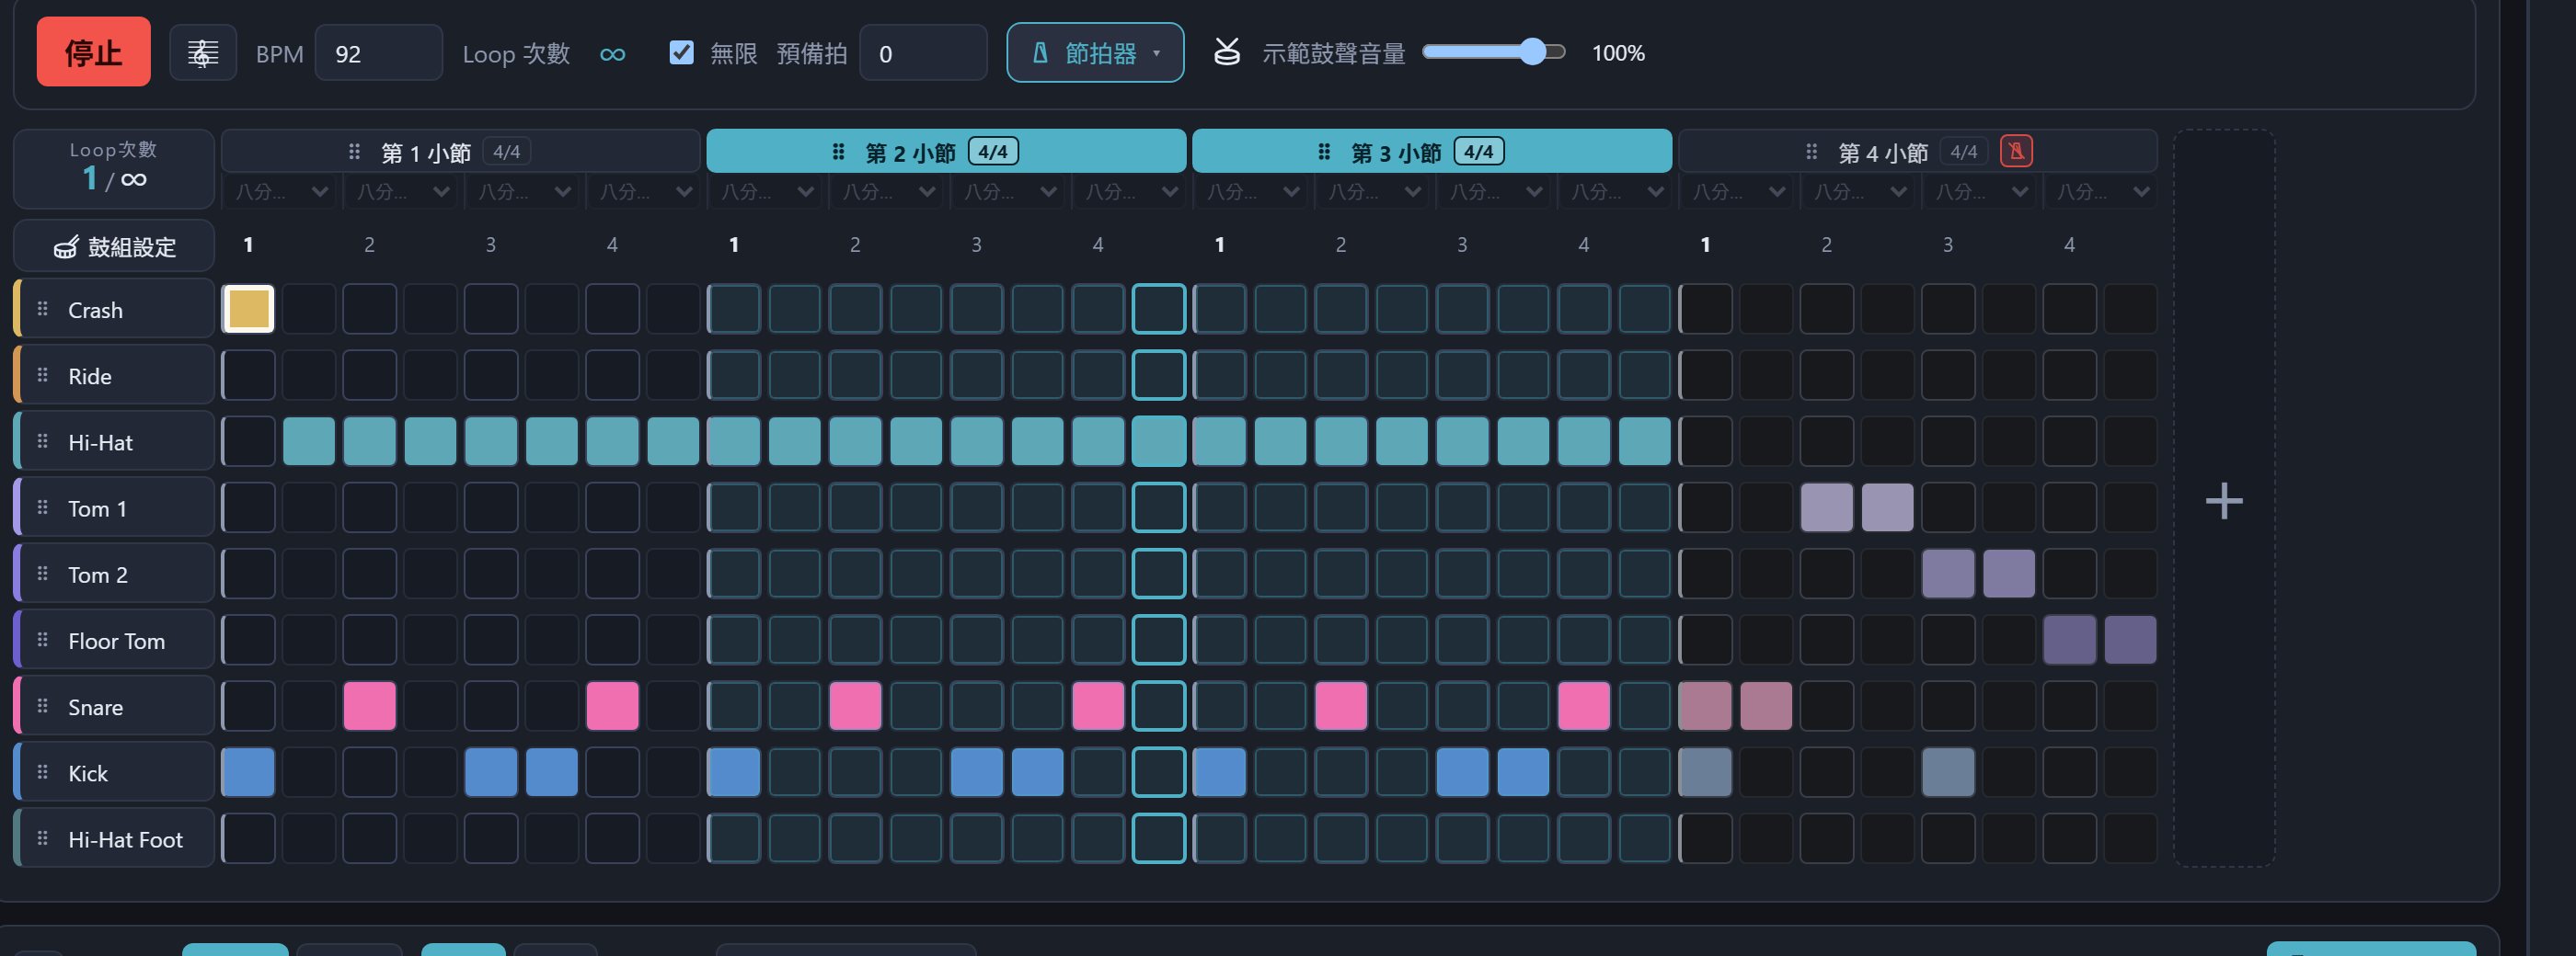
Task: Click the Loop 次數 infinity symbol in the toolbar
Action: (x=612, y=54)
